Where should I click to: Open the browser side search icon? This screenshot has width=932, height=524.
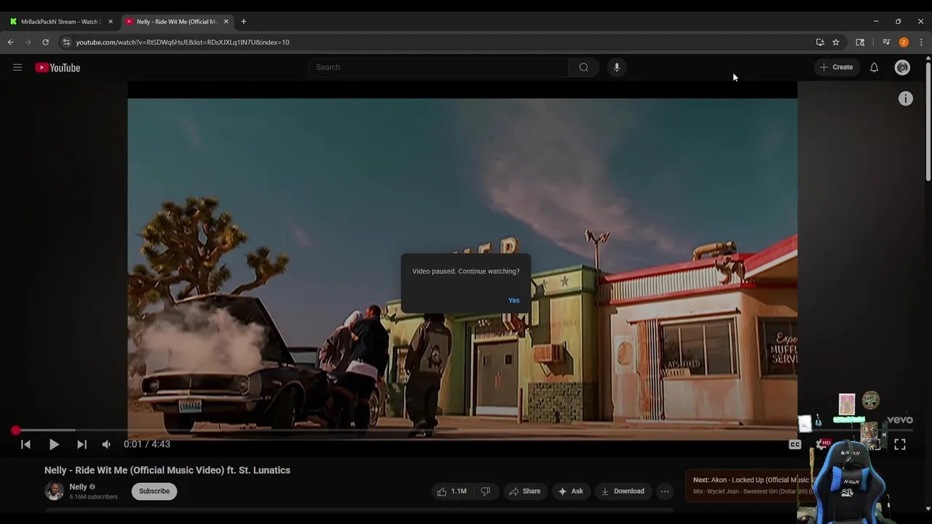pyautogui.click(x=860, y=42)
